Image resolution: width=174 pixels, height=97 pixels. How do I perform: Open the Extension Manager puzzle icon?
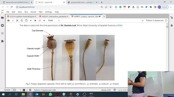(2, 41)
